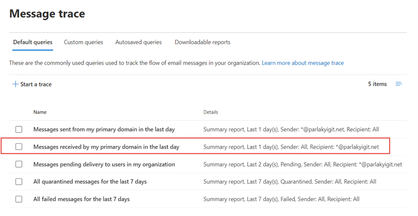Open 'Messages pending delivery to users in my organization'

(x=104, y=164)
